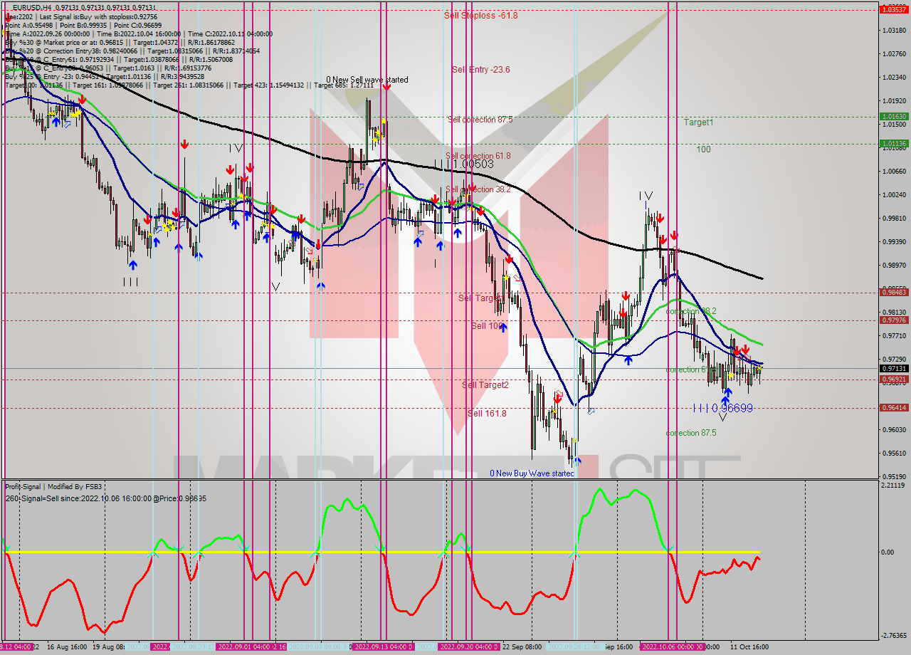Screen dimensions: 911x655
Task: Select the blue wave III label 0.96699
Action: 723,408
